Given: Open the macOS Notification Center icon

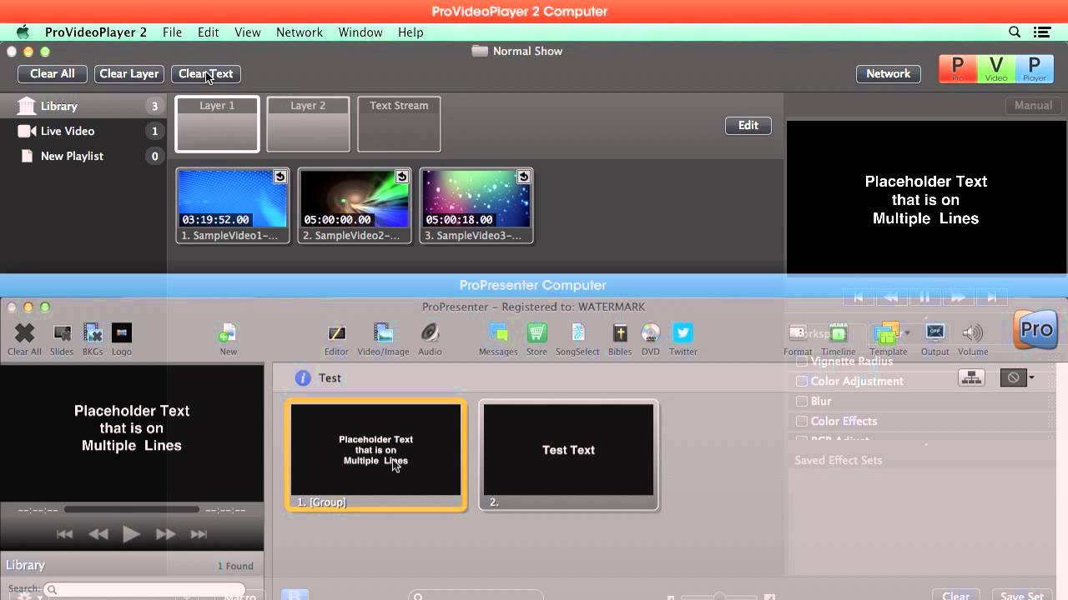Looking at the screenshot, I should point(1041,32).
